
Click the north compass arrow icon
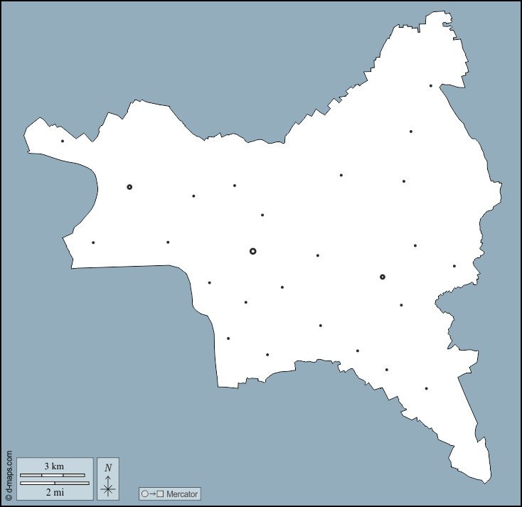pyautogui.click(x=108, y=485)
